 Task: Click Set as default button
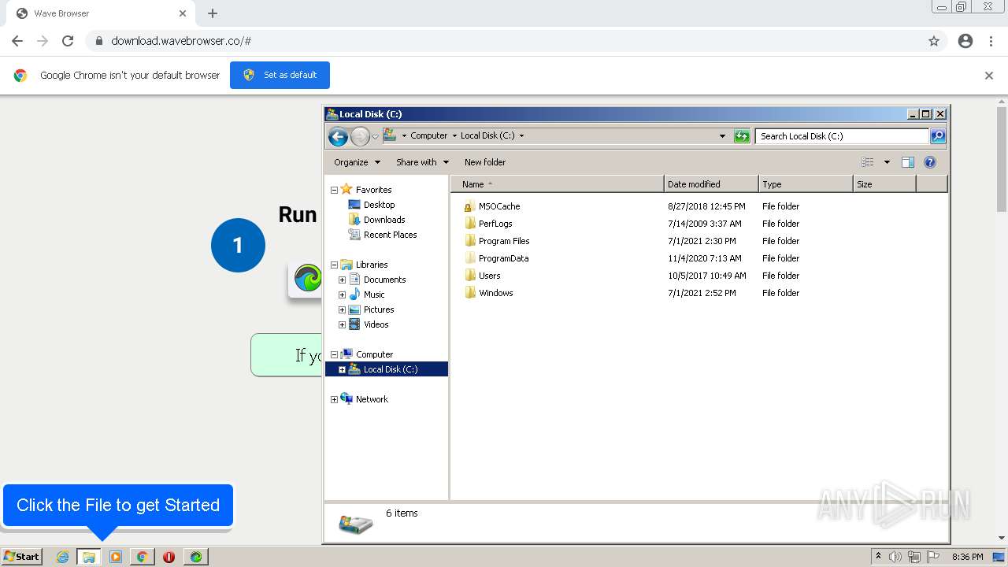pos(280,75)
